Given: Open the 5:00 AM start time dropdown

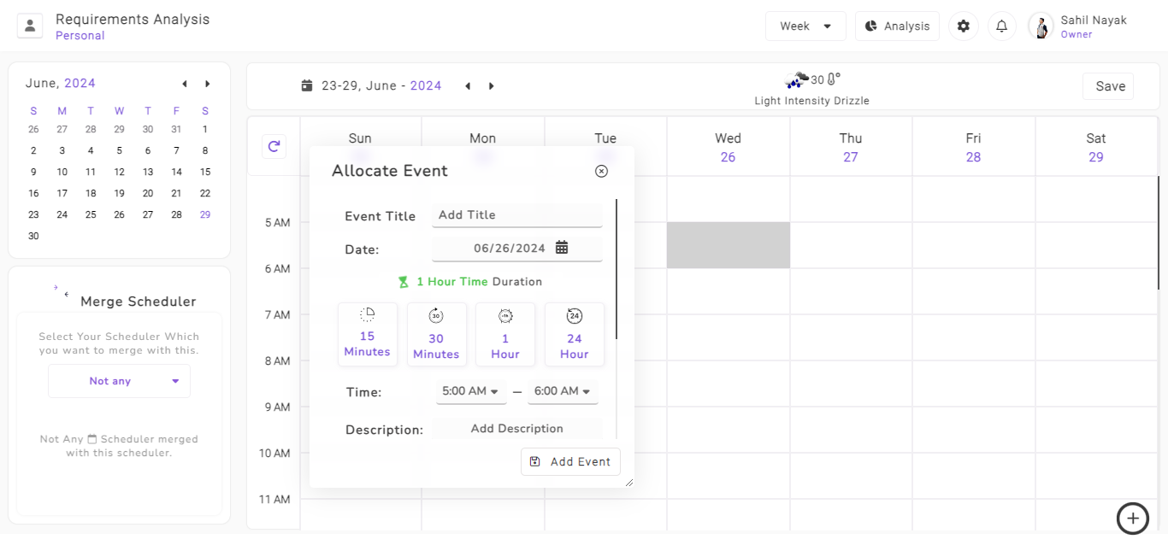Looking at the screenshot, I should (x=470, y=391).
